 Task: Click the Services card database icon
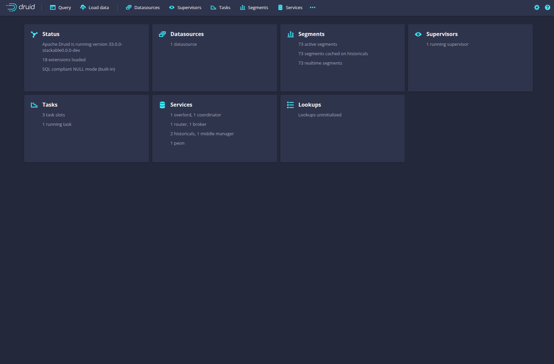pos(162,105)
